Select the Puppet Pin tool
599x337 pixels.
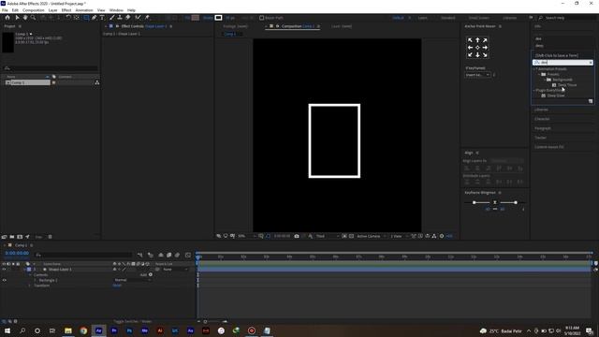click(x=147, y=18)
